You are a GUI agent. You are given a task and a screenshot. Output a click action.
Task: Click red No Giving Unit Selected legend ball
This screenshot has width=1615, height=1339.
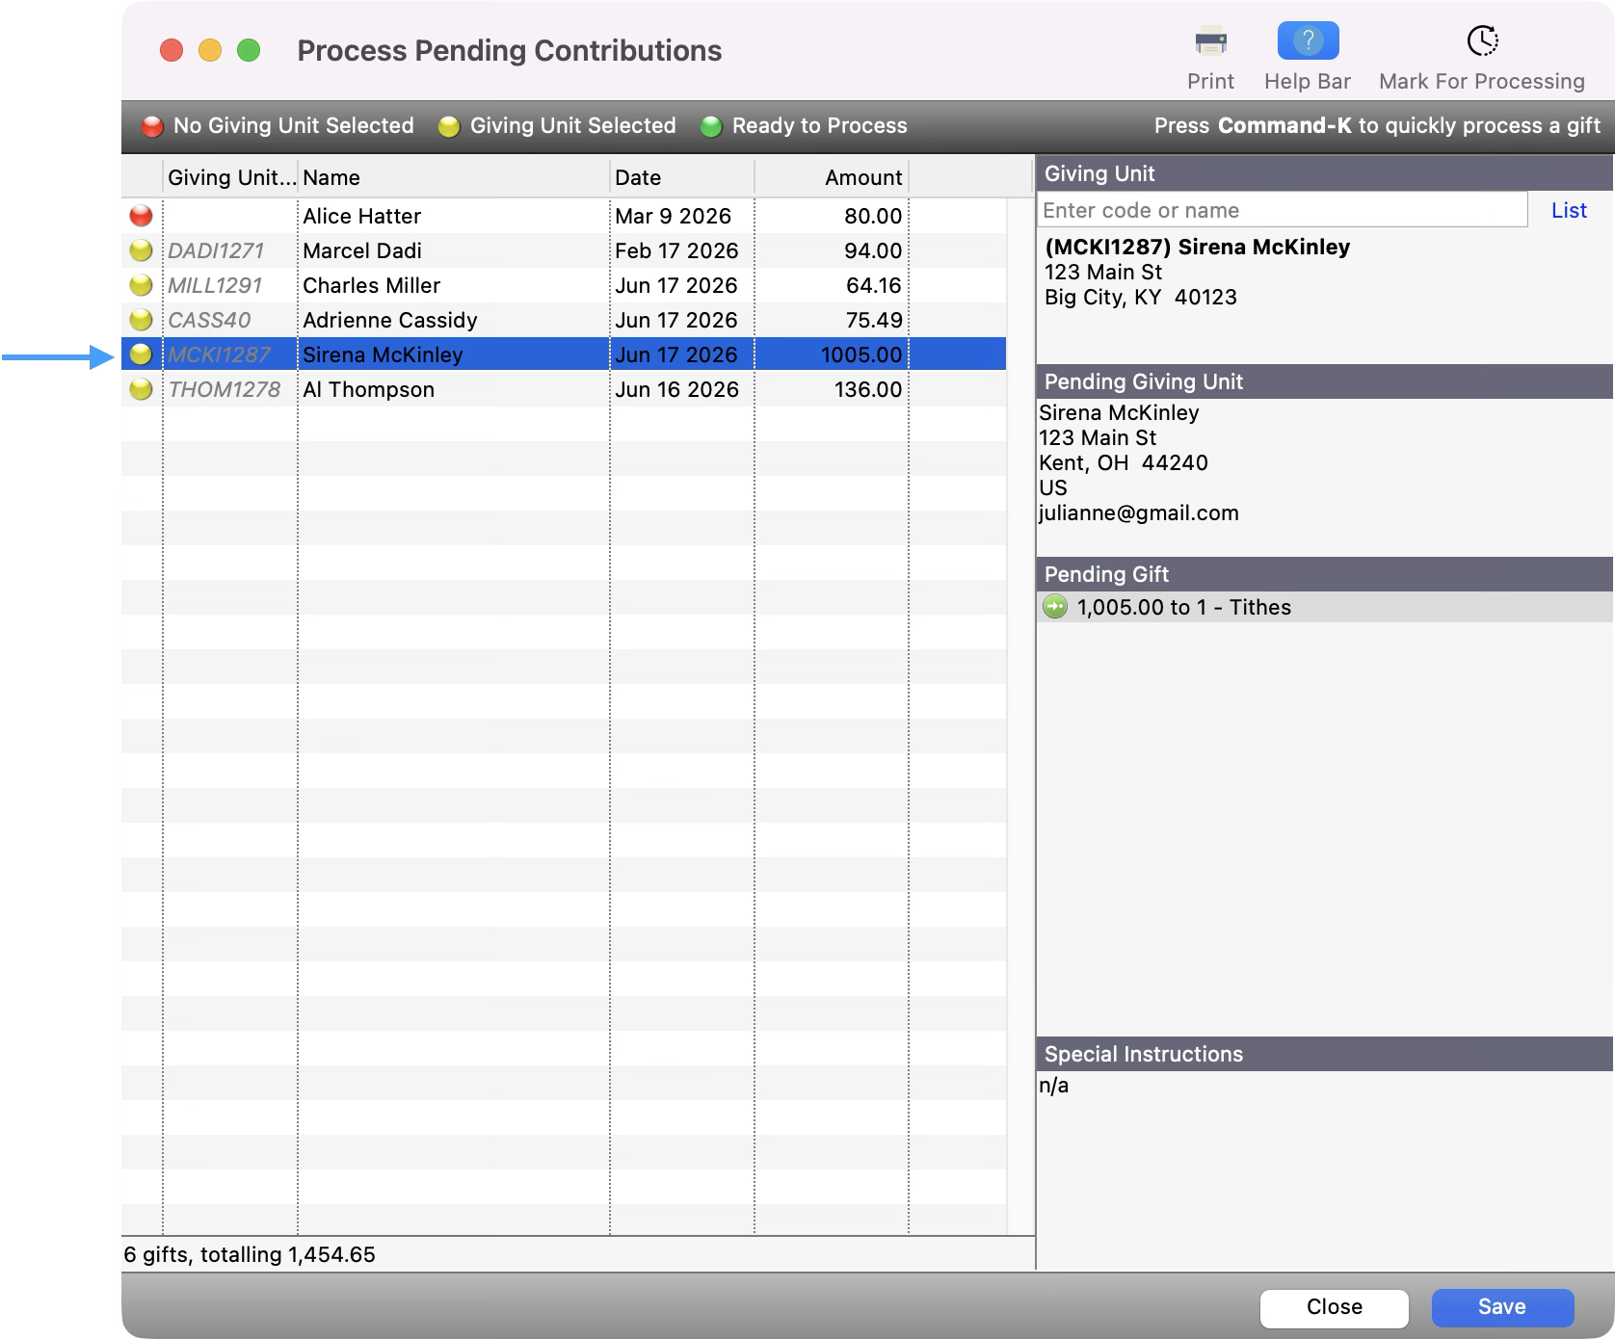[x=152, y=126]
